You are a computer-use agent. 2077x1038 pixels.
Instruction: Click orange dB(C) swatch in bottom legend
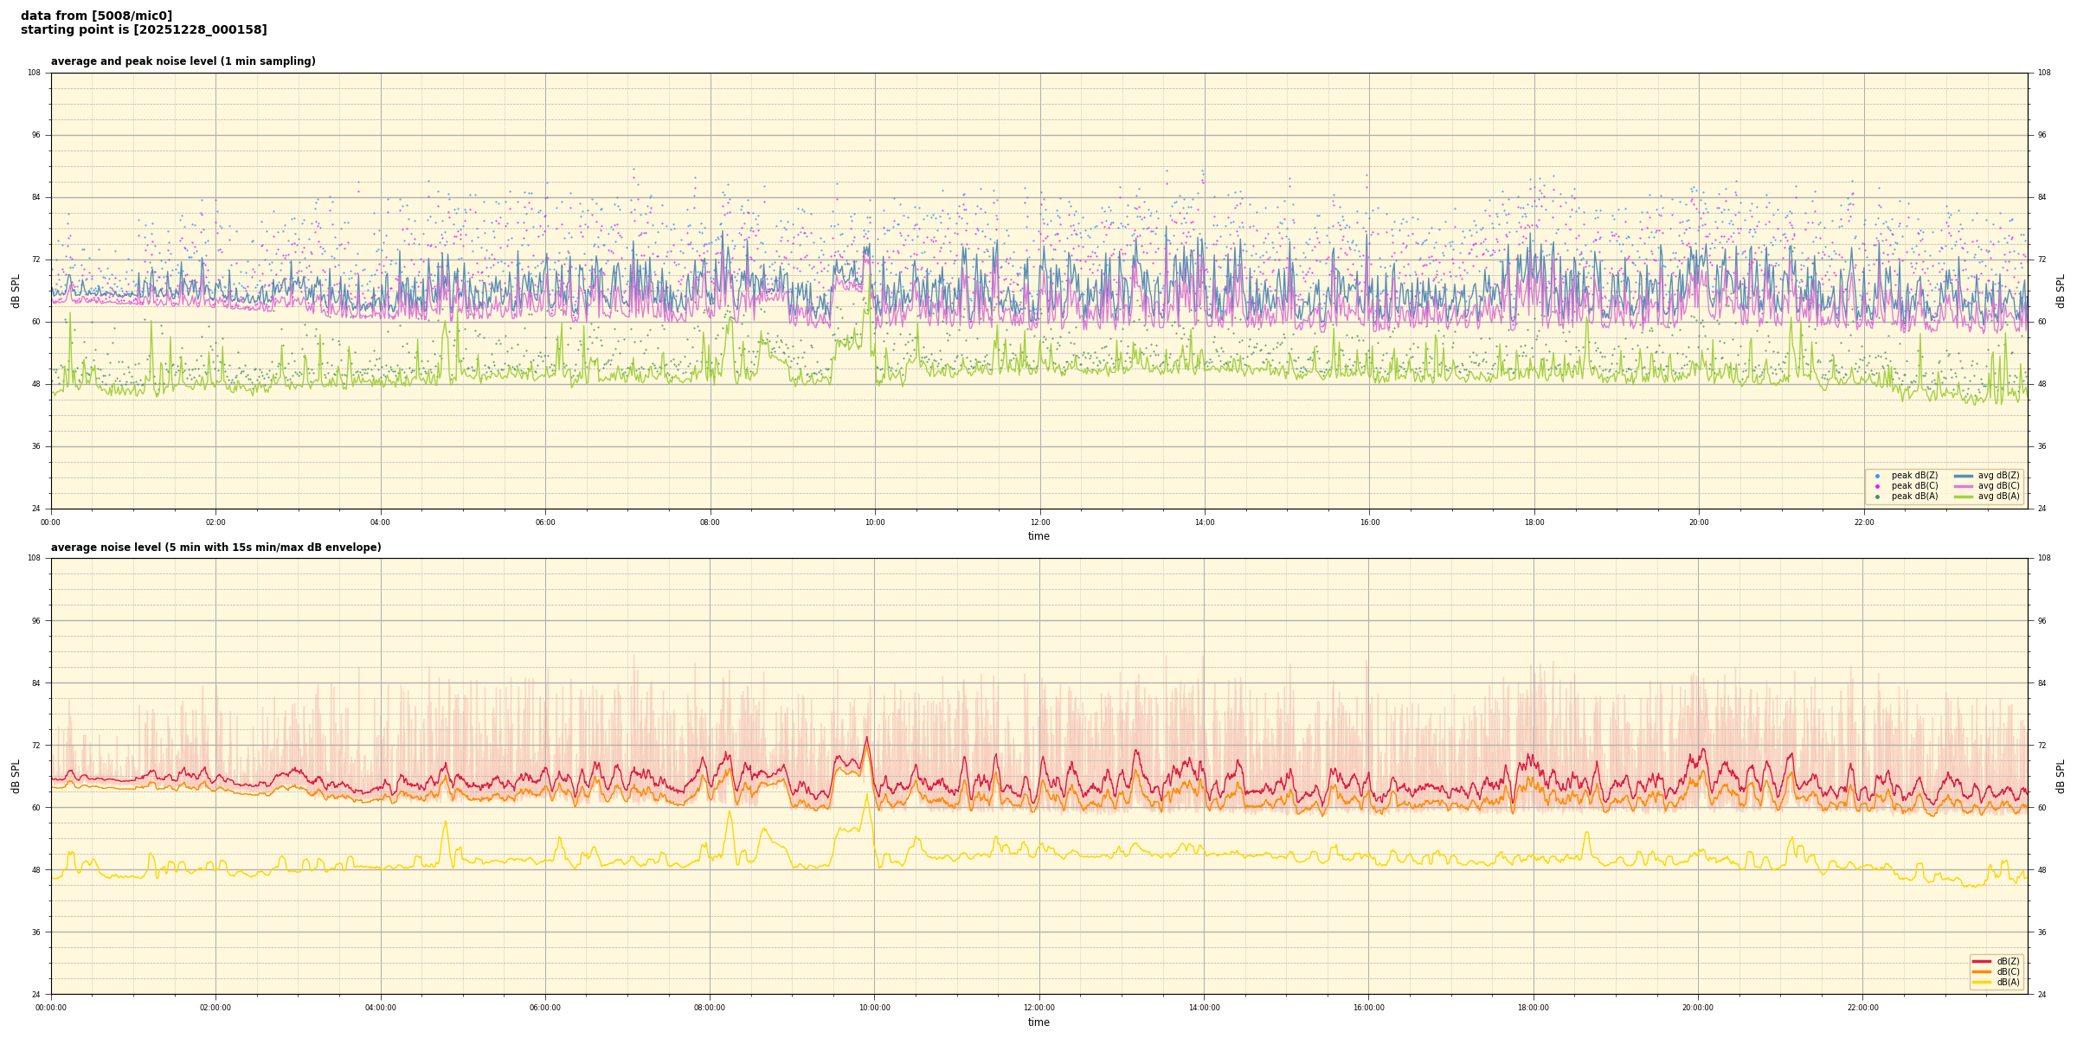[1981, 971]
